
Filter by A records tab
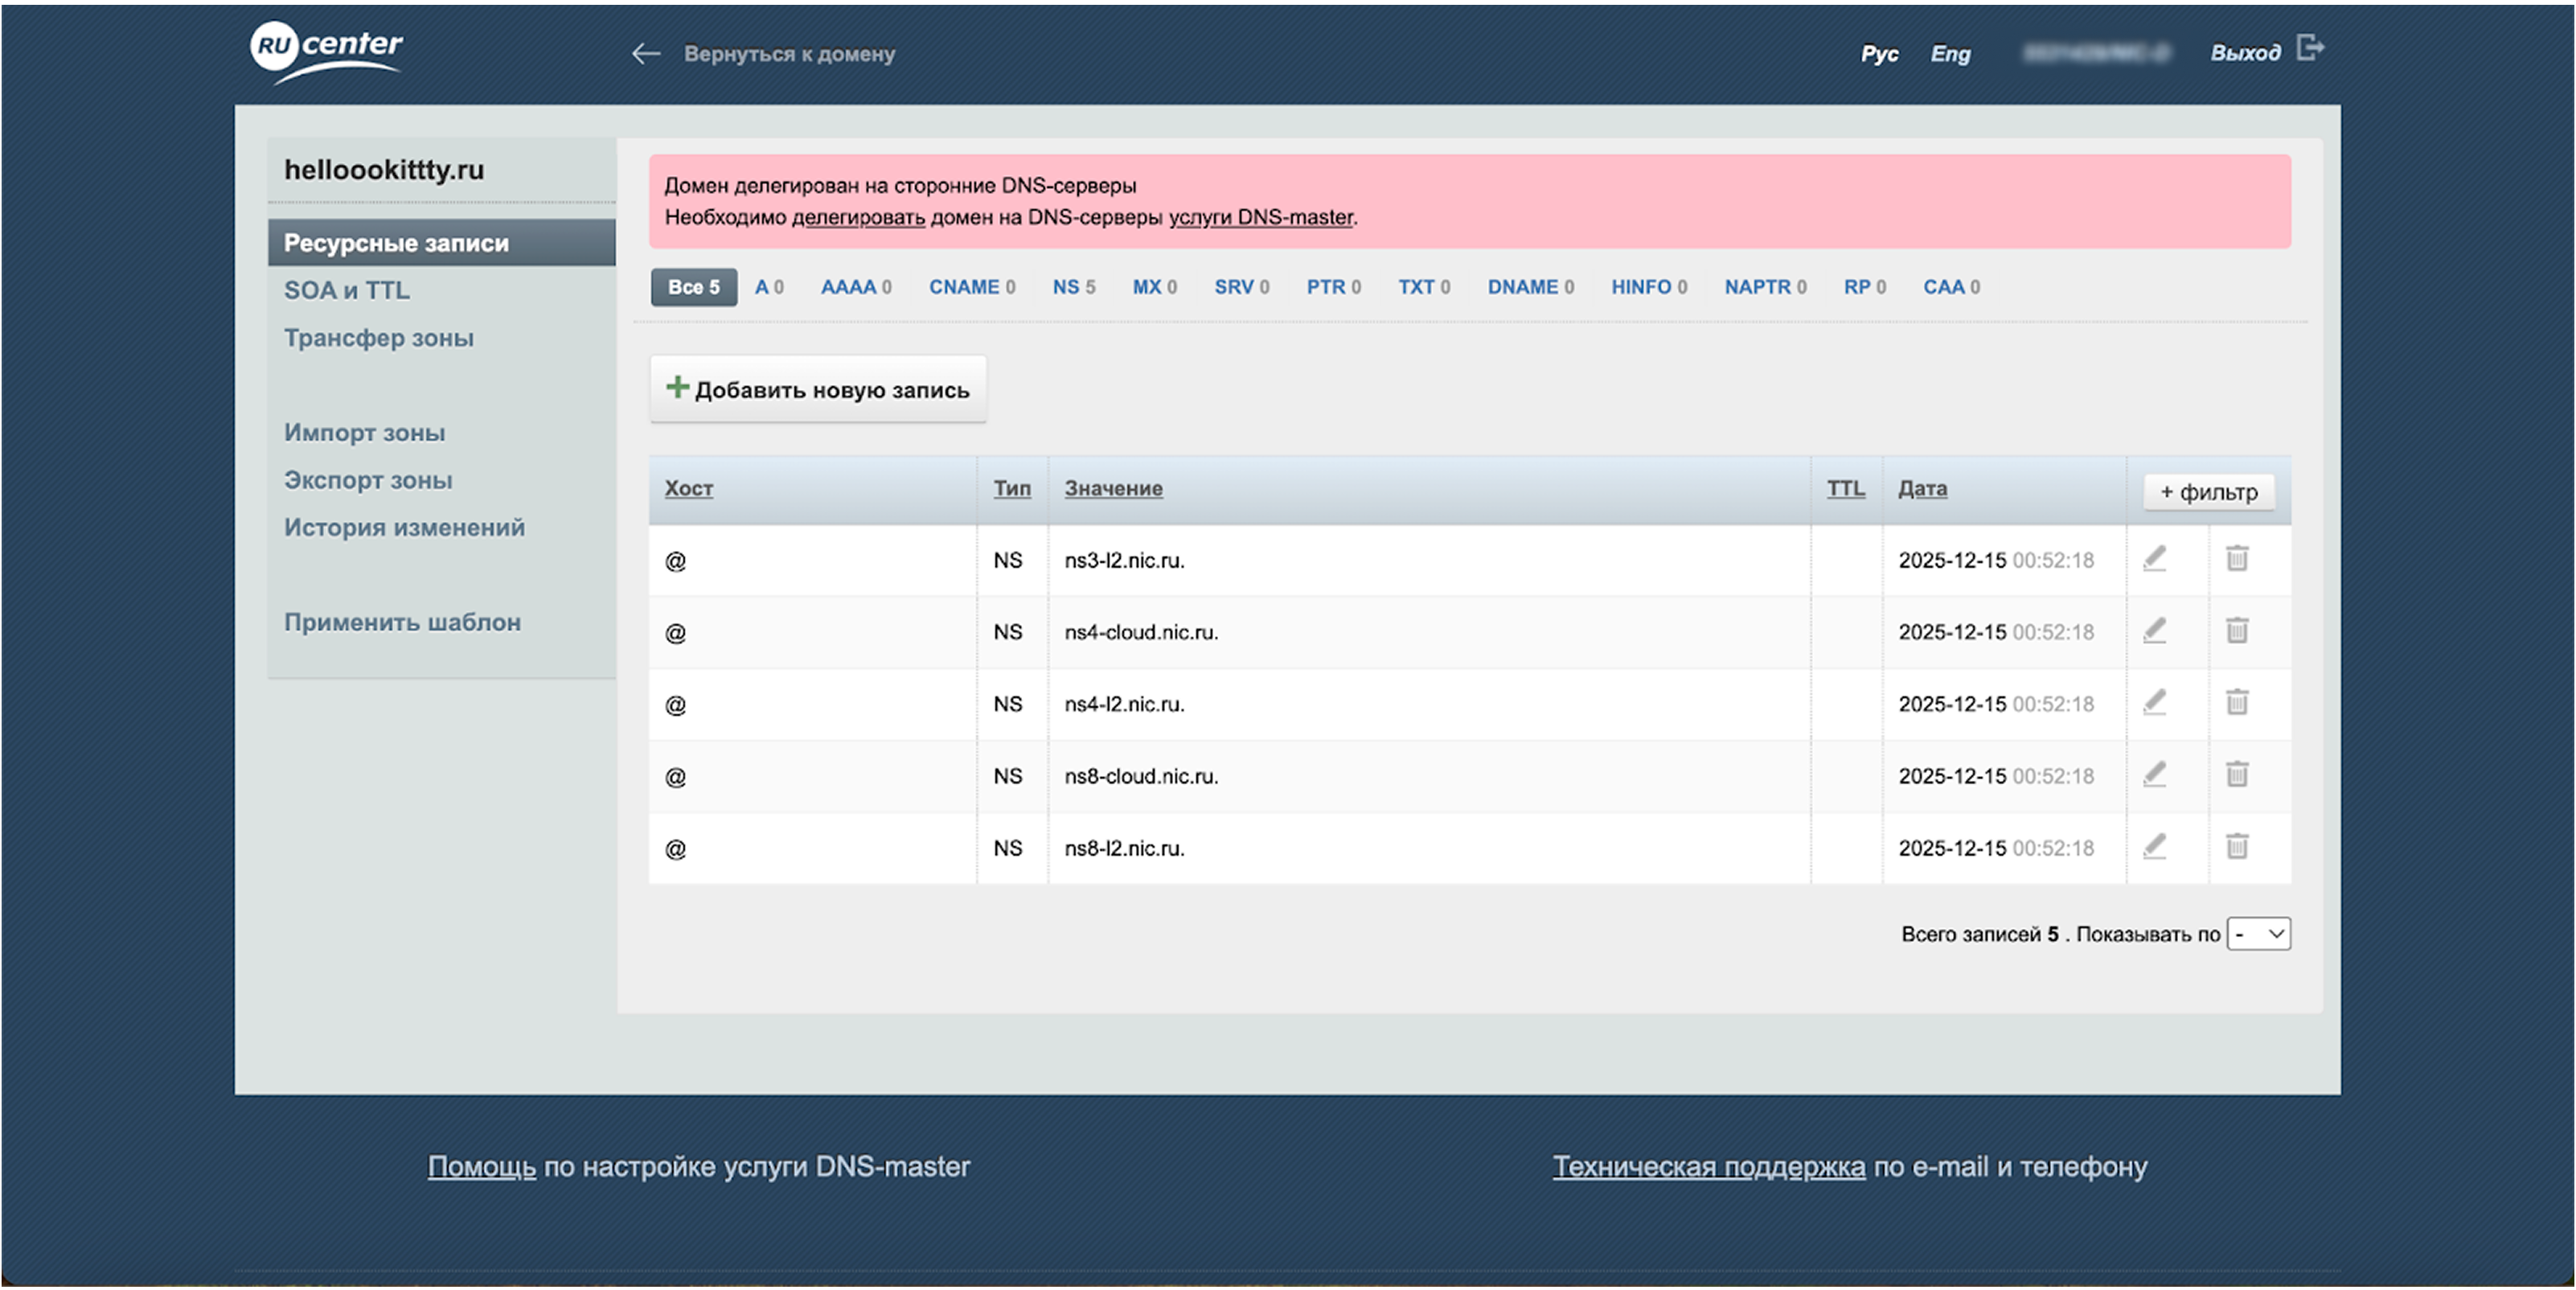769,287
